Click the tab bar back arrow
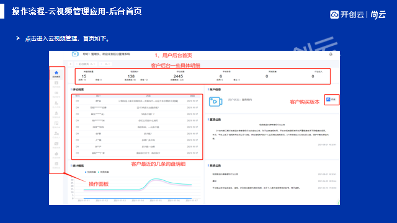Image resolution: width=397 pixels, height=223 pixels. pyautogui.click(x=70, y=64)
